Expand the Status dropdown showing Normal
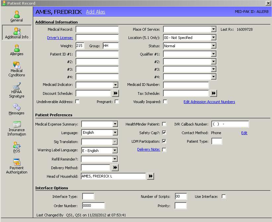The height and width of the screenshot is (222, 272). click(x=214, y=46)
